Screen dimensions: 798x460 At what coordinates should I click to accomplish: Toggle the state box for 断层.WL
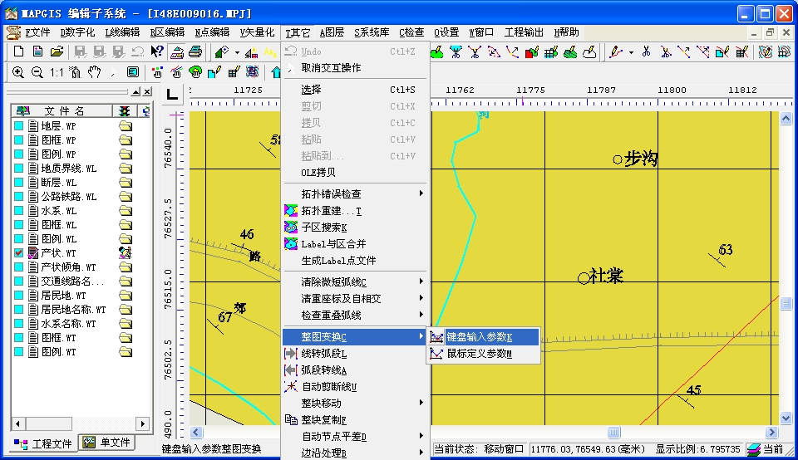coord(19,182)
